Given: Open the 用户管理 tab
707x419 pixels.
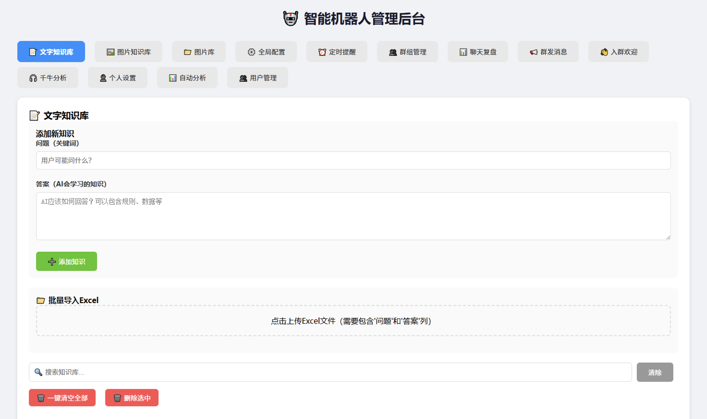Looking at the screenshot, I should 258,77.
